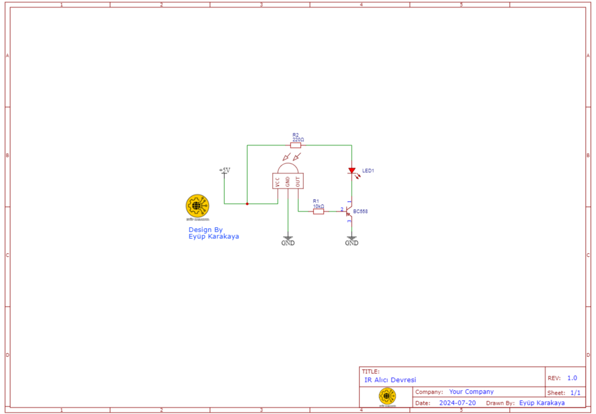
Task: Click the red junction dot on the VCC wire
Action: click(248, 203)
